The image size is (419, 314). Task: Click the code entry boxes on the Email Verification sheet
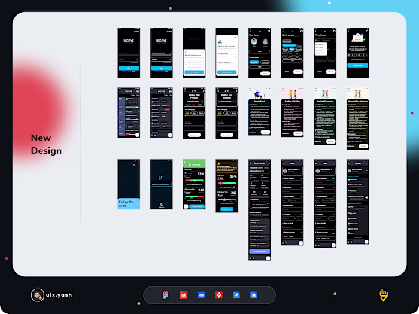coord(195,63)
